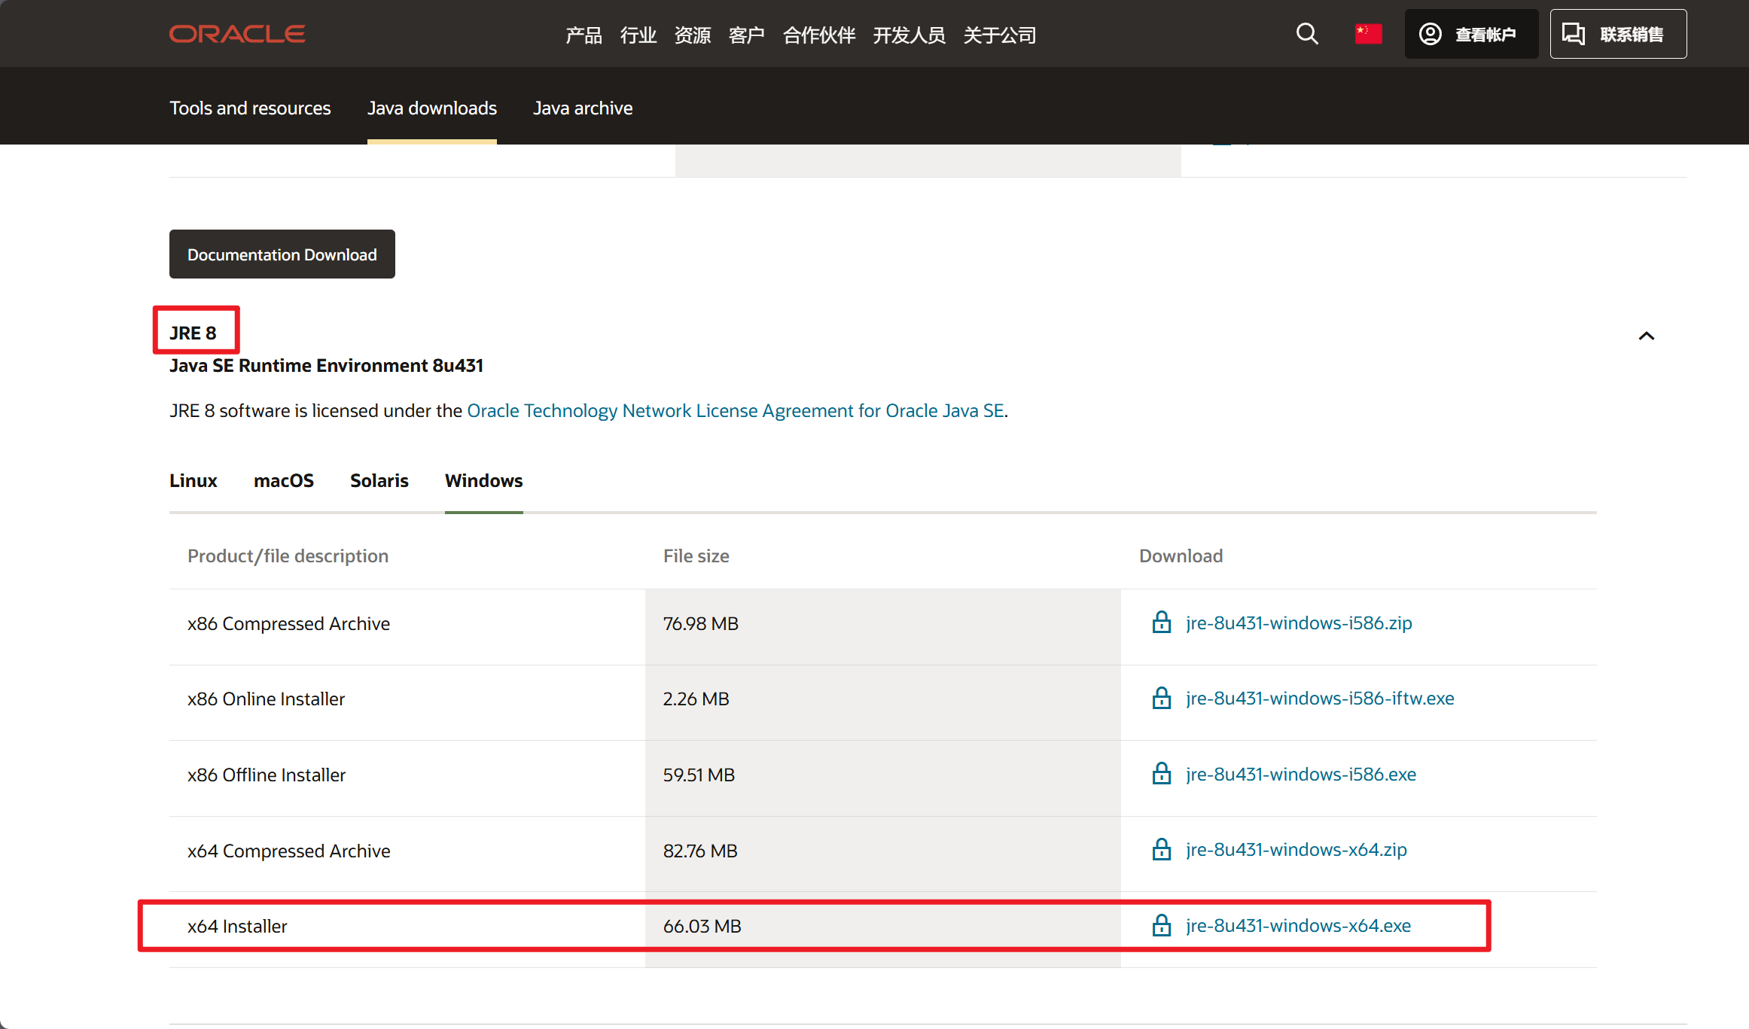Switch to the Linux tab
The height and width of the screenshot is (1029, 1749).
193,480
